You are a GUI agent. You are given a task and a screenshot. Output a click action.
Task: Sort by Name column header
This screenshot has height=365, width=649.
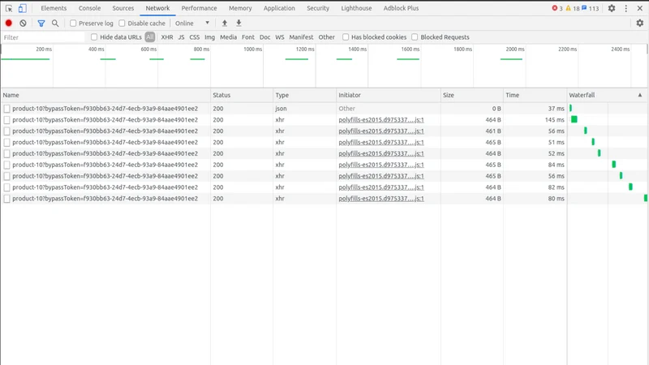tap(106, 95)
